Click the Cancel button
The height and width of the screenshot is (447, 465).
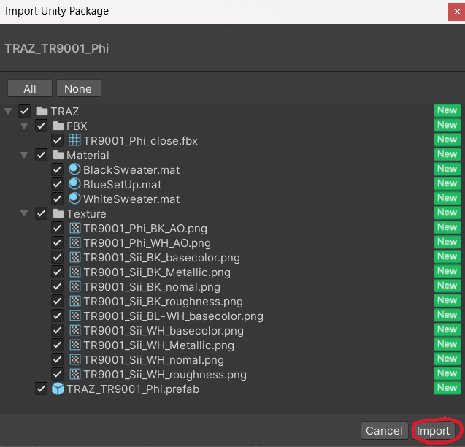(384, 430)
